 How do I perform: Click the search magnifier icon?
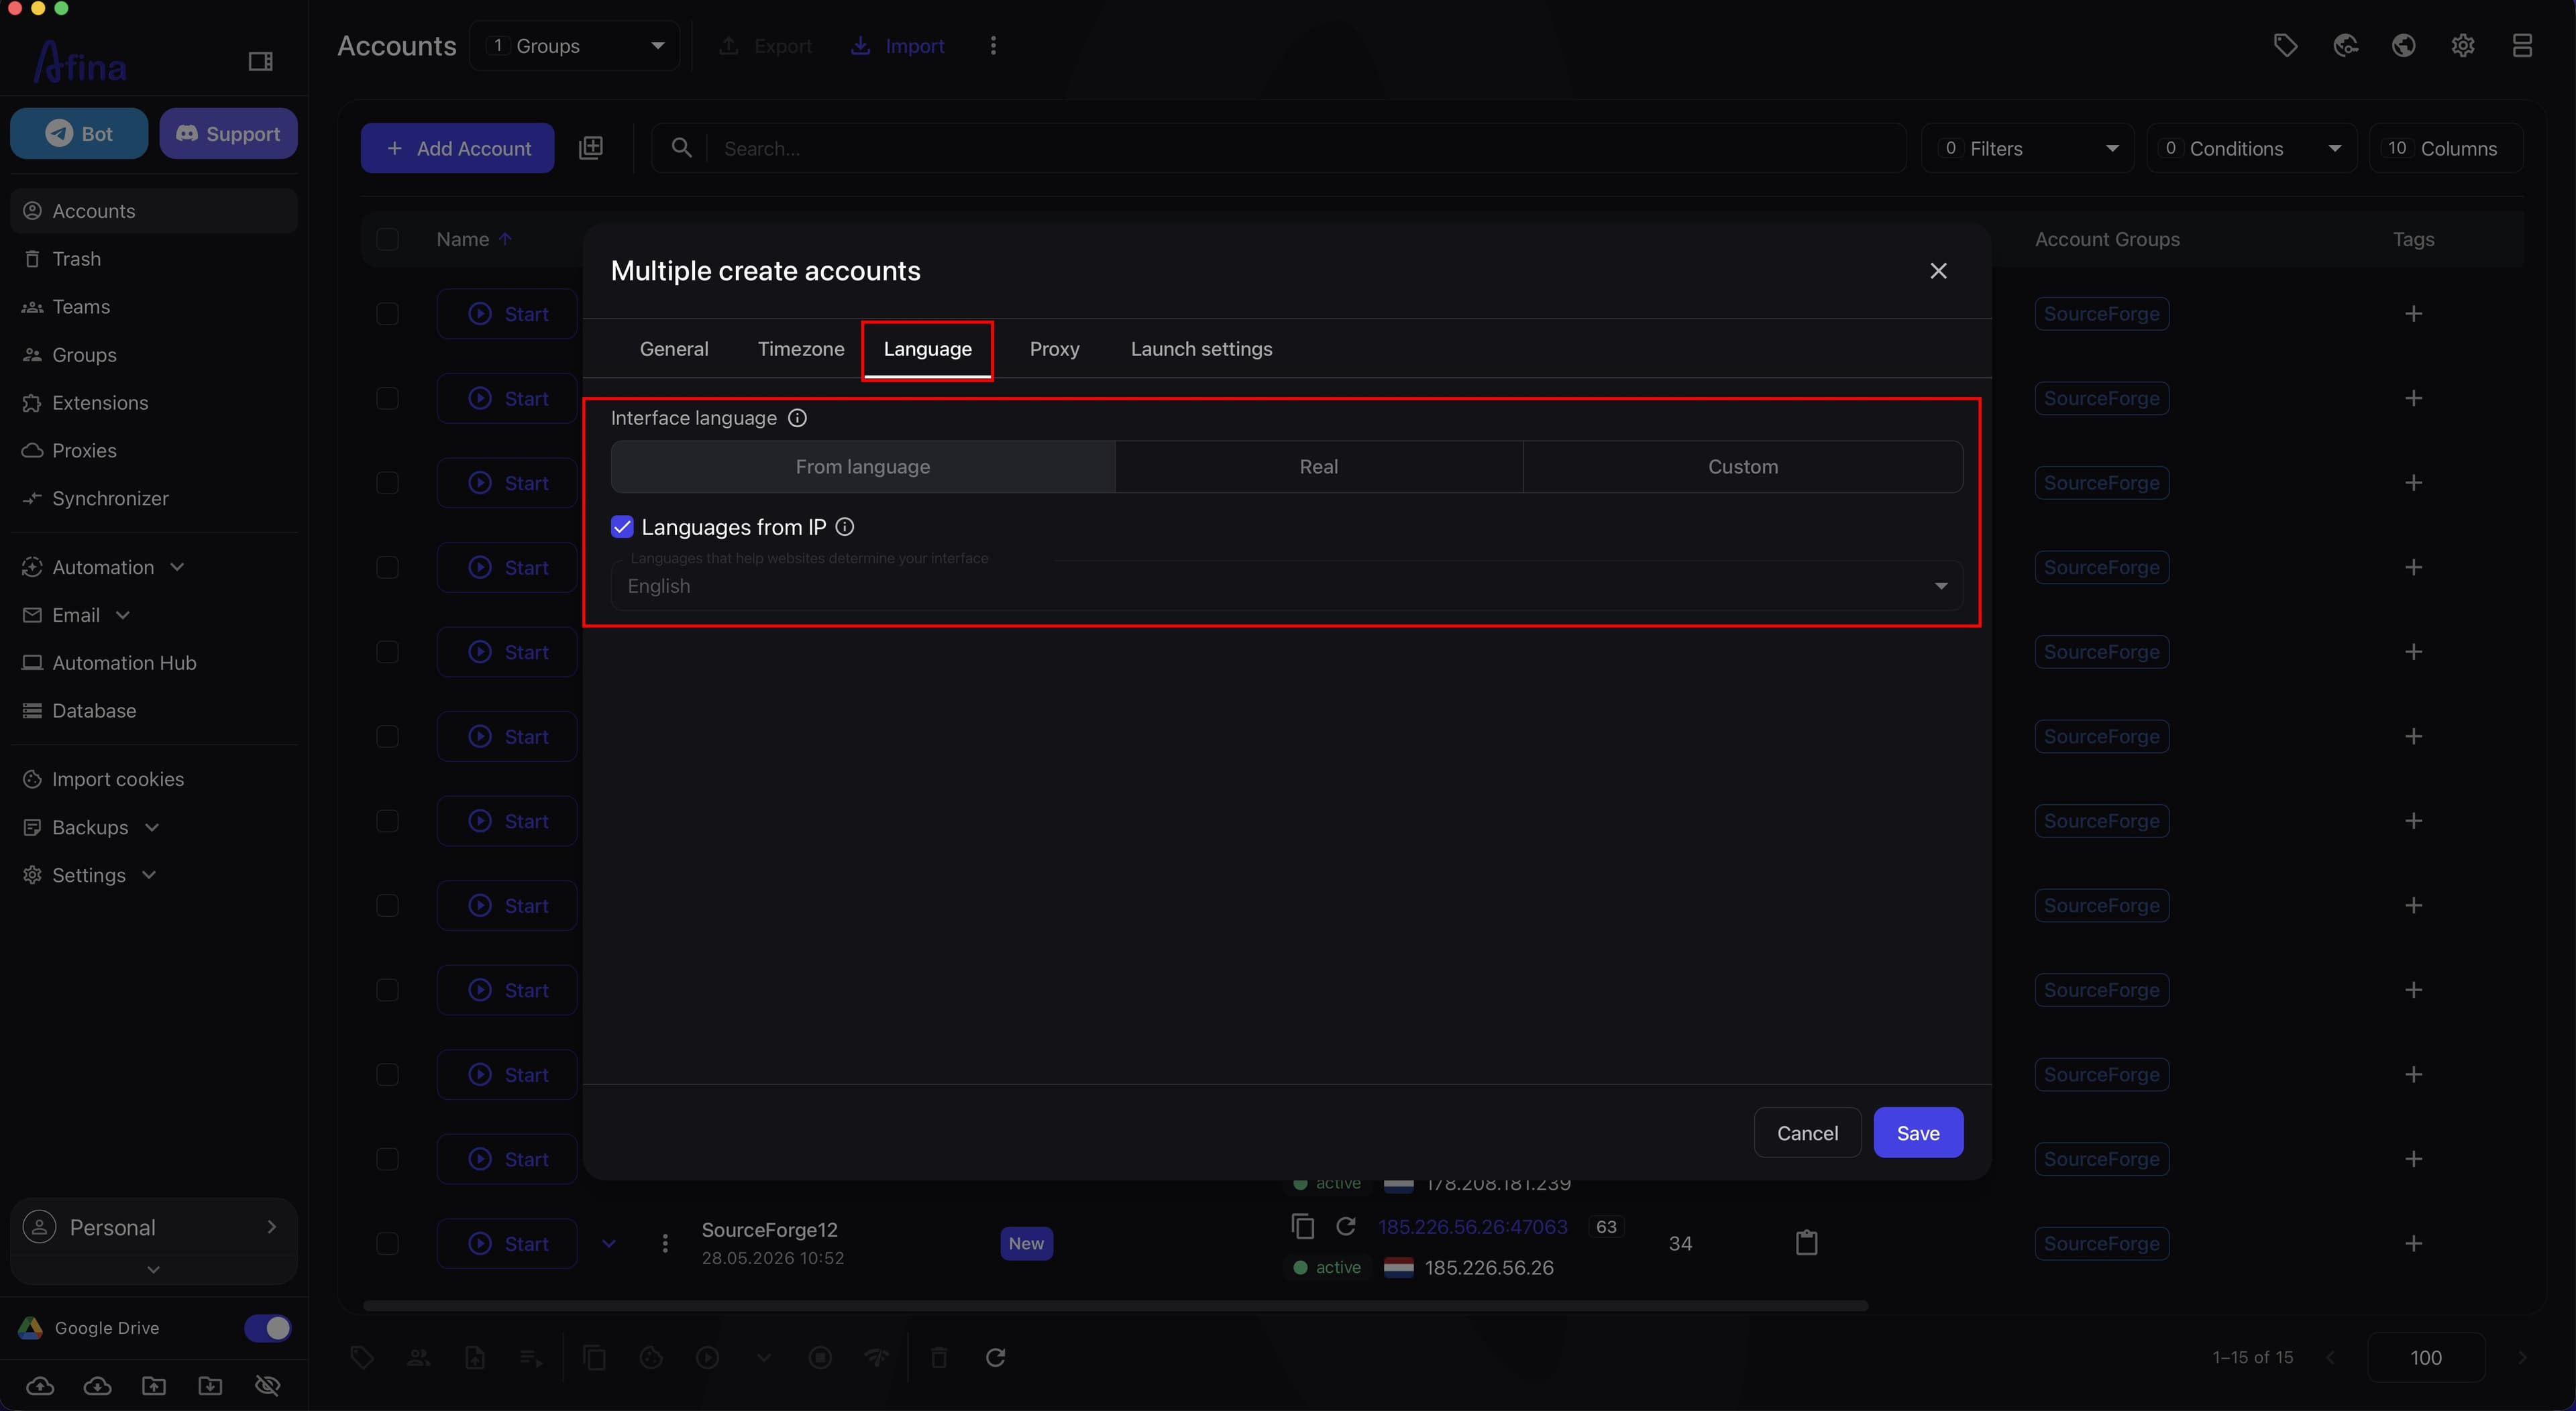(x=681, y=148)
